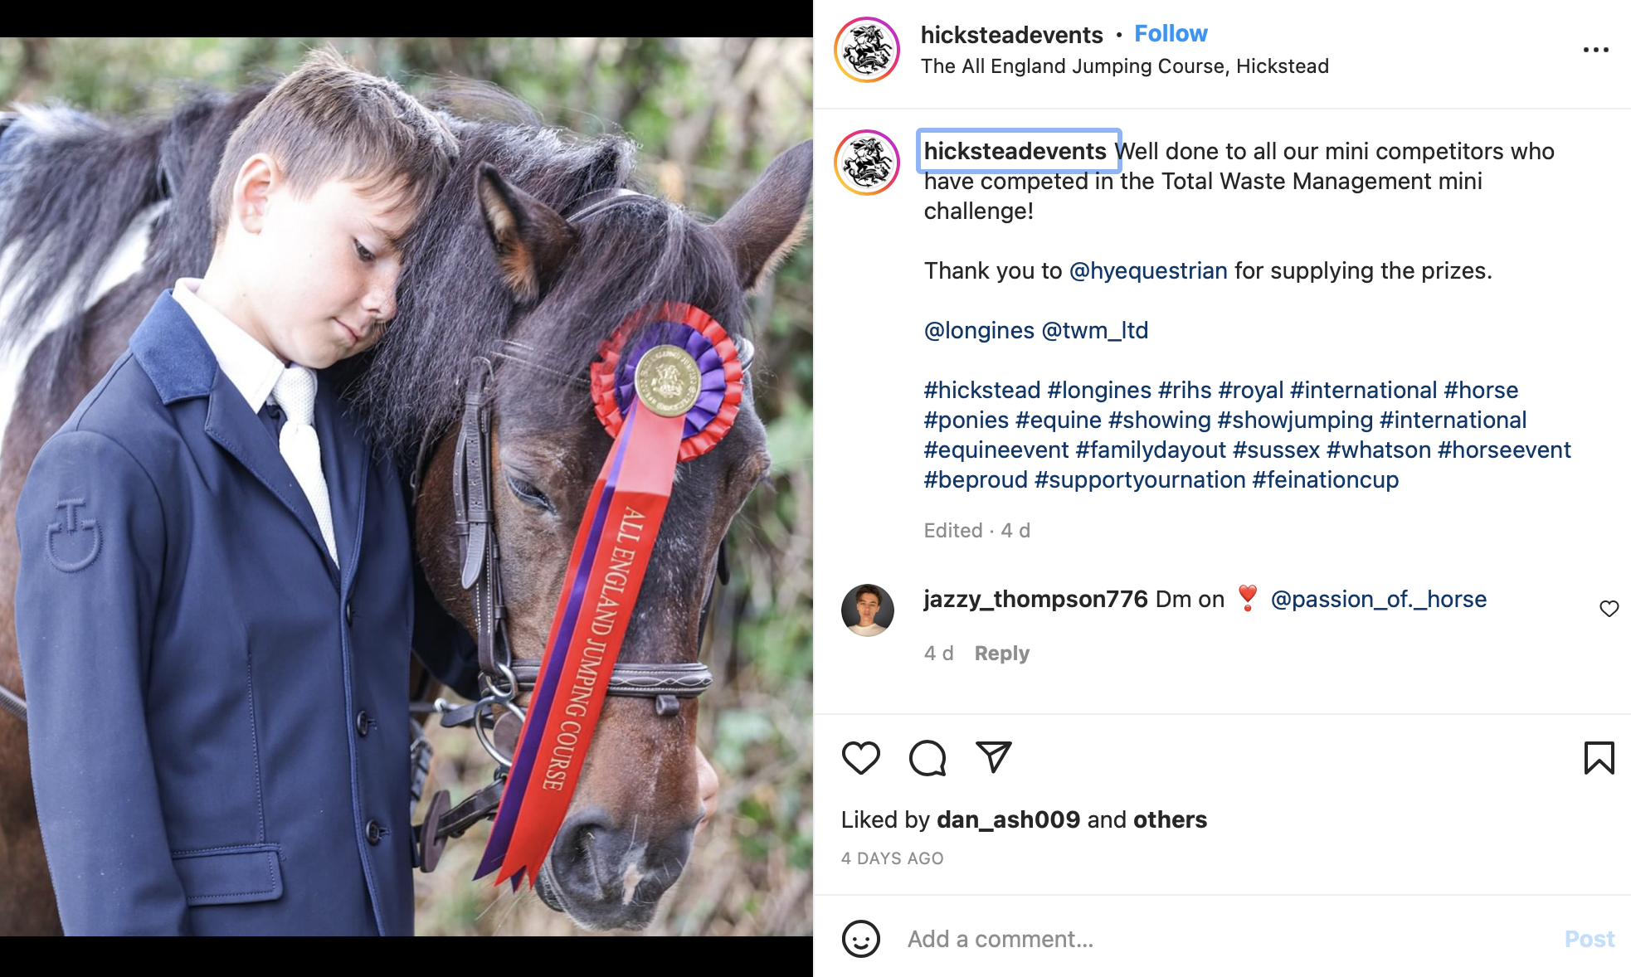Open the @longines mention link
The image size is (1631, 977).
(979, 331)
